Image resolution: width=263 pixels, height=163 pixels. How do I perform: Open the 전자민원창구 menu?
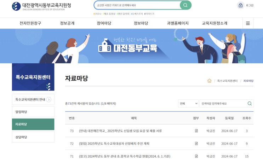point(30,23)
